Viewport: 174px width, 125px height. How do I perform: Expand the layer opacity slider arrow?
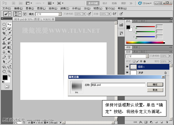(x=170, y=56)
